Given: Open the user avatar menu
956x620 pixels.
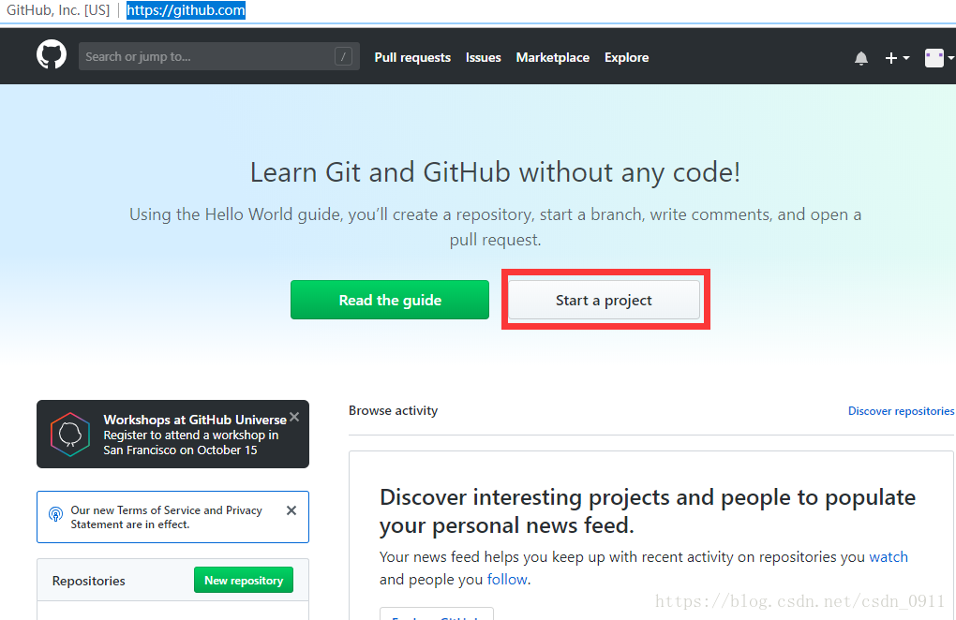Looking at the screenshot, I should [x=937, y=58].
